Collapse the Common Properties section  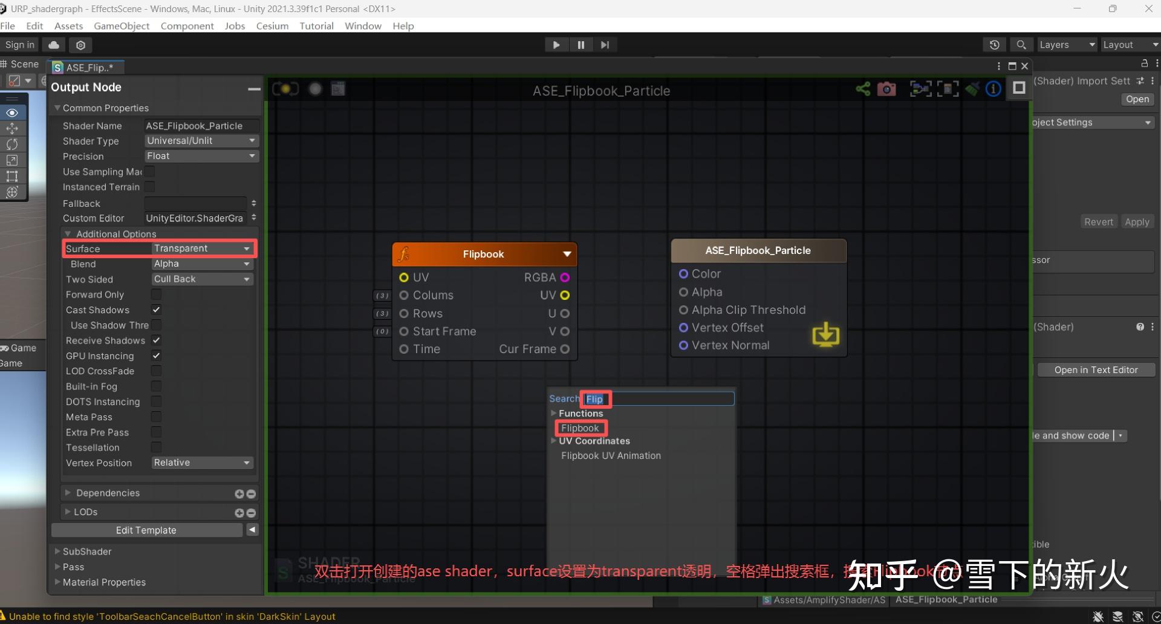pos(57,108)
